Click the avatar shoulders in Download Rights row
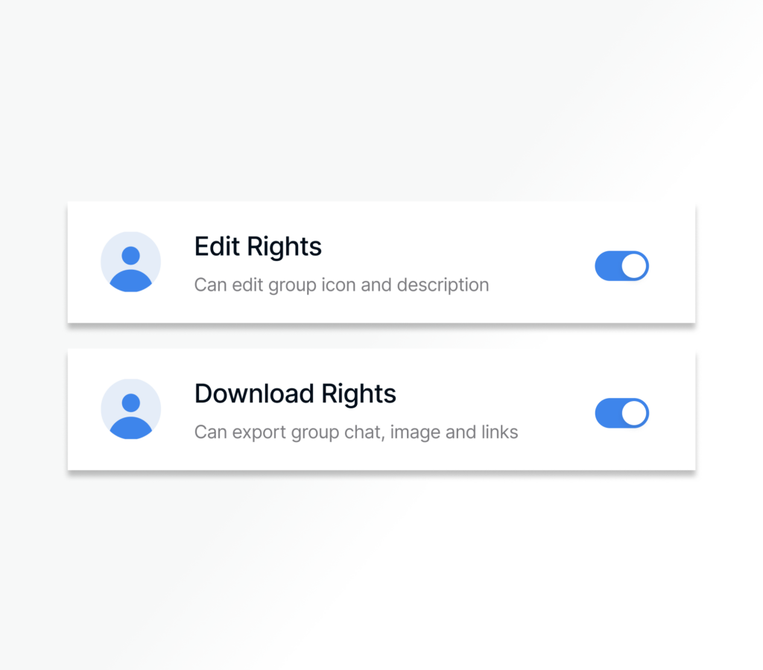The height and width of the screenshot is (670, 763). tap(130, 429)
